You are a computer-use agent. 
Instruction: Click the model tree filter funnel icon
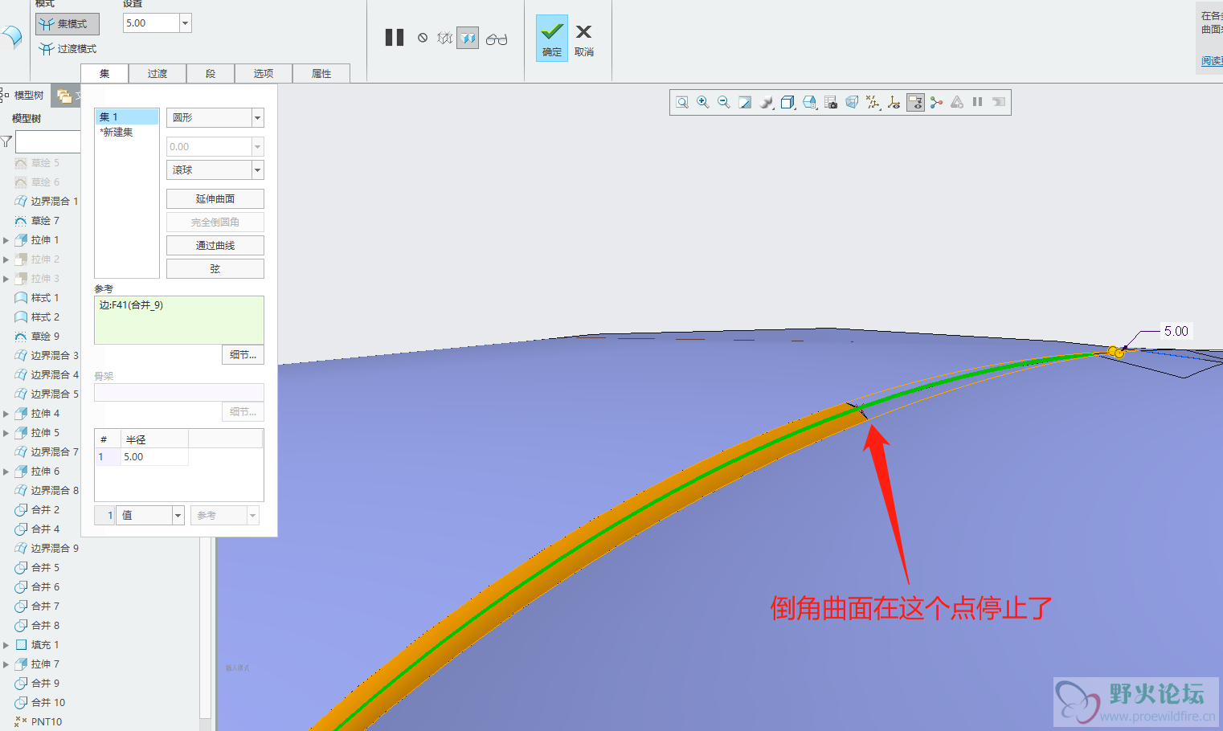(6, 141)
